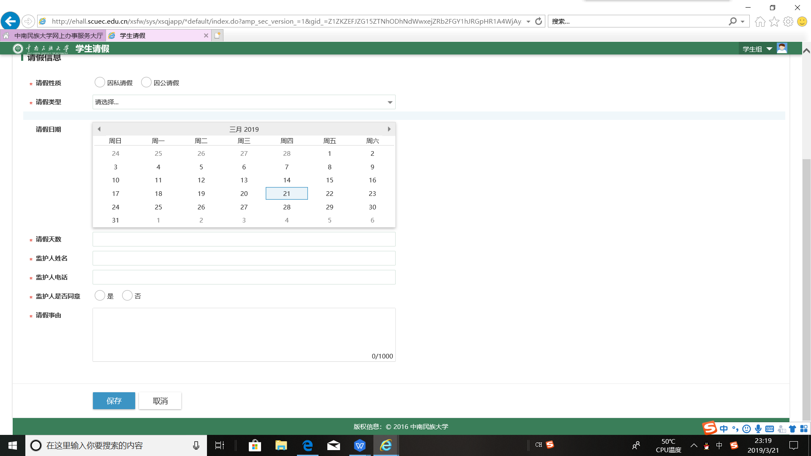This screenshot has height=456, width=811.
Task: Open WPS Writer from taskbar
Action: click(360, 445)
